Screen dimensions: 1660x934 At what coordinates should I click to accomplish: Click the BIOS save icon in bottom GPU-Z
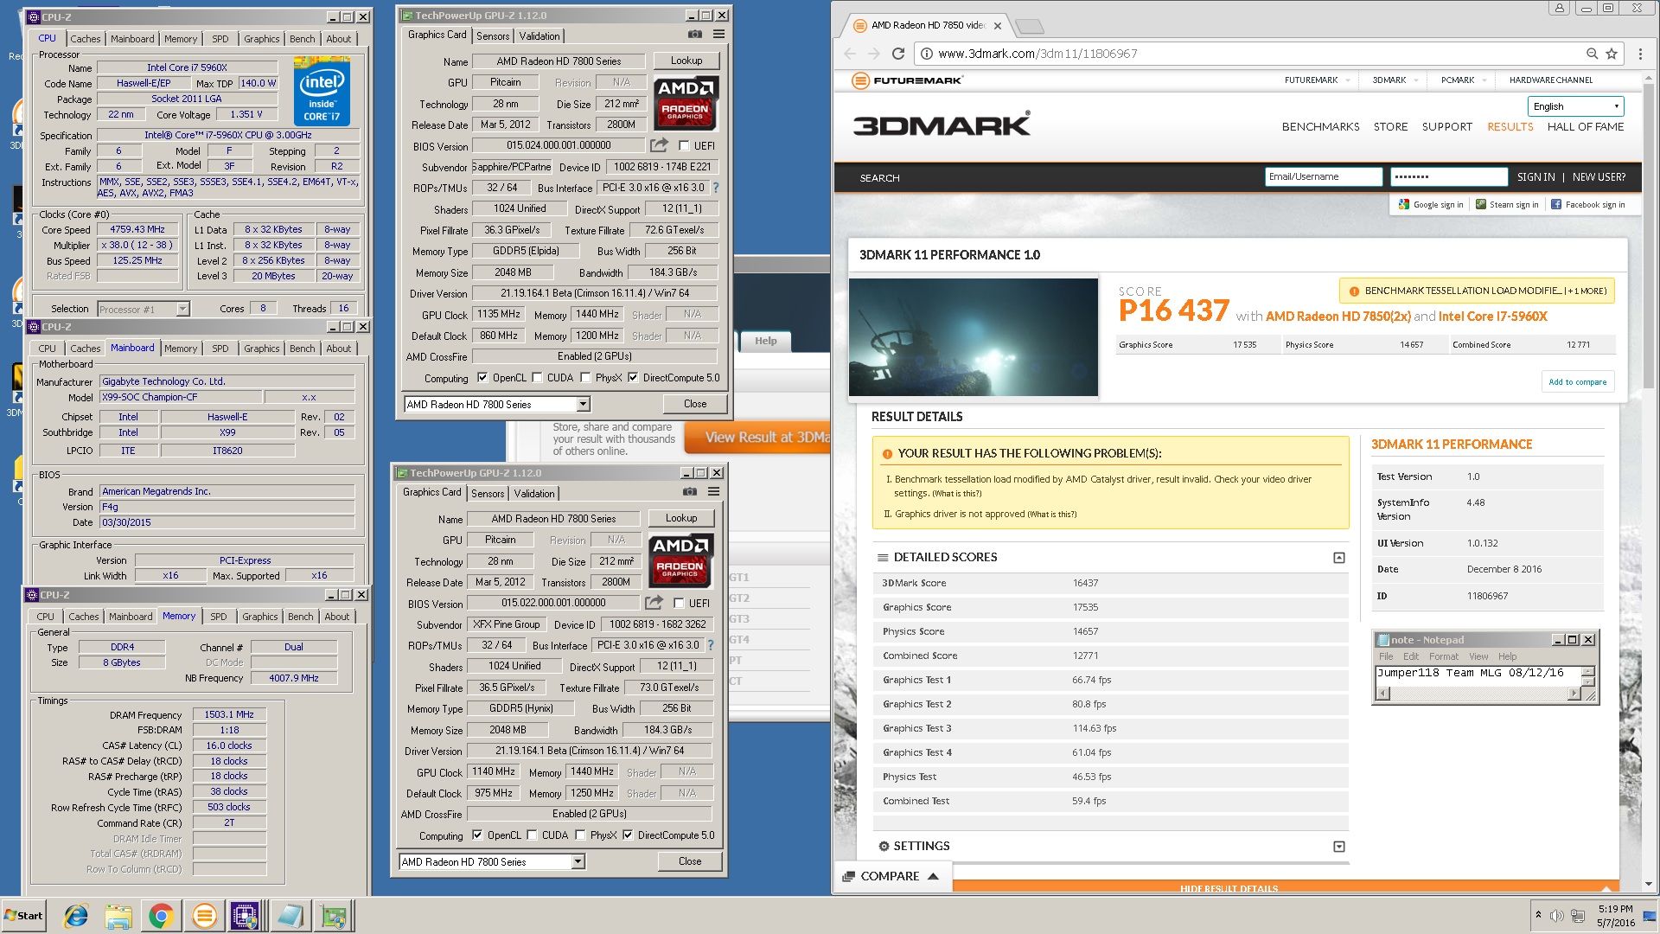654,603
